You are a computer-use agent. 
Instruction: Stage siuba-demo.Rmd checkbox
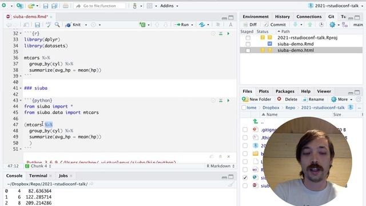click(x=248, y=44)
